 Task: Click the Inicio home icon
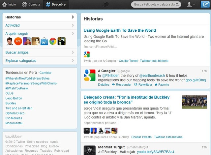coord(4,4)
